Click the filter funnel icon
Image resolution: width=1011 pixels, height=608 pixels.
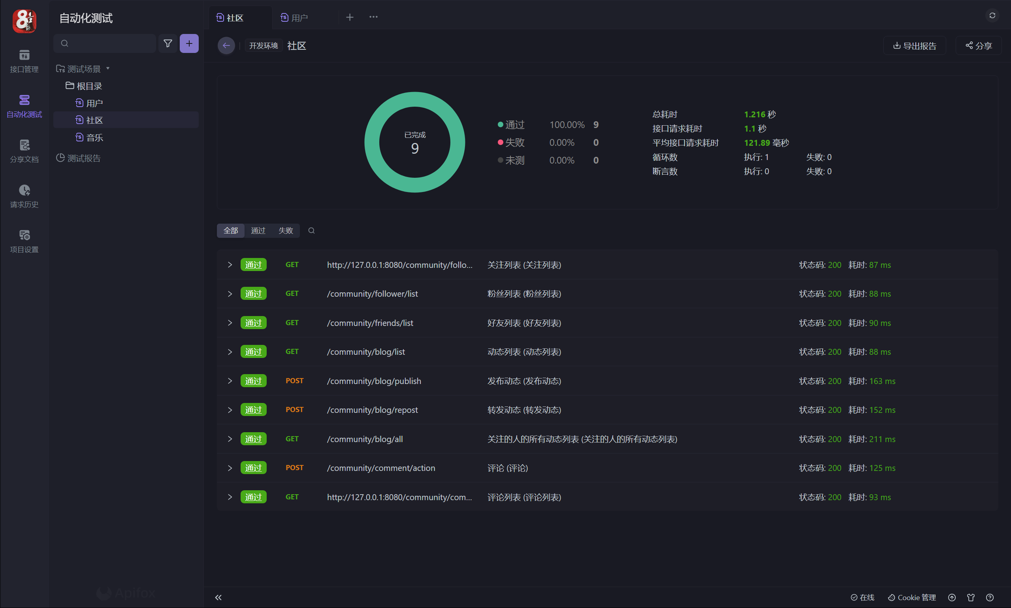coord(168,43)
